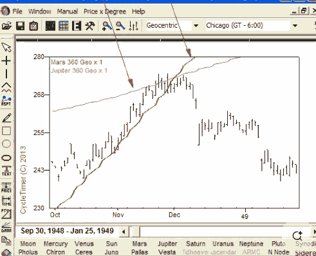
Task: Click the date scrollbar left arrow
Action: click(x=124, y=232)
